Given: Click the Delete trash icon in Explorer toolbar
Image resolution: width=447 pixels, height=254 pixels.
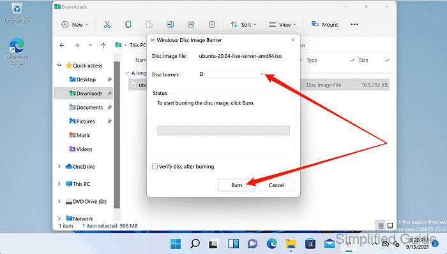Looking at the screenshot, I should [x=212, y=25].
